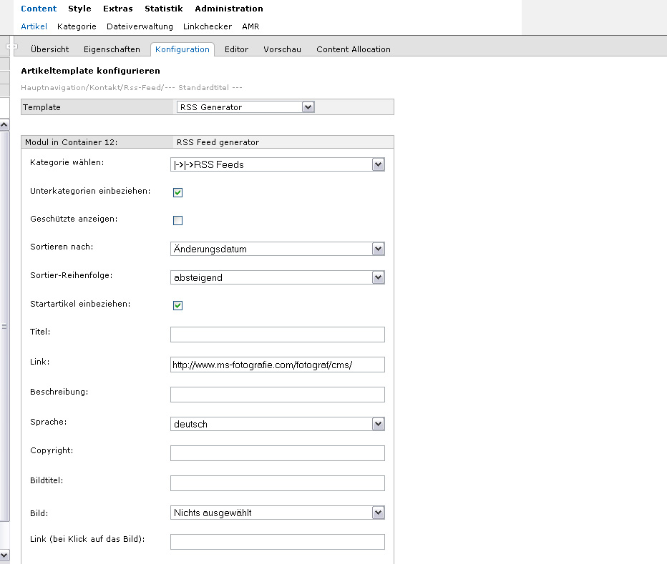Open the Sprache dropdown
This screenshot has height=564, width=667.
278,425
